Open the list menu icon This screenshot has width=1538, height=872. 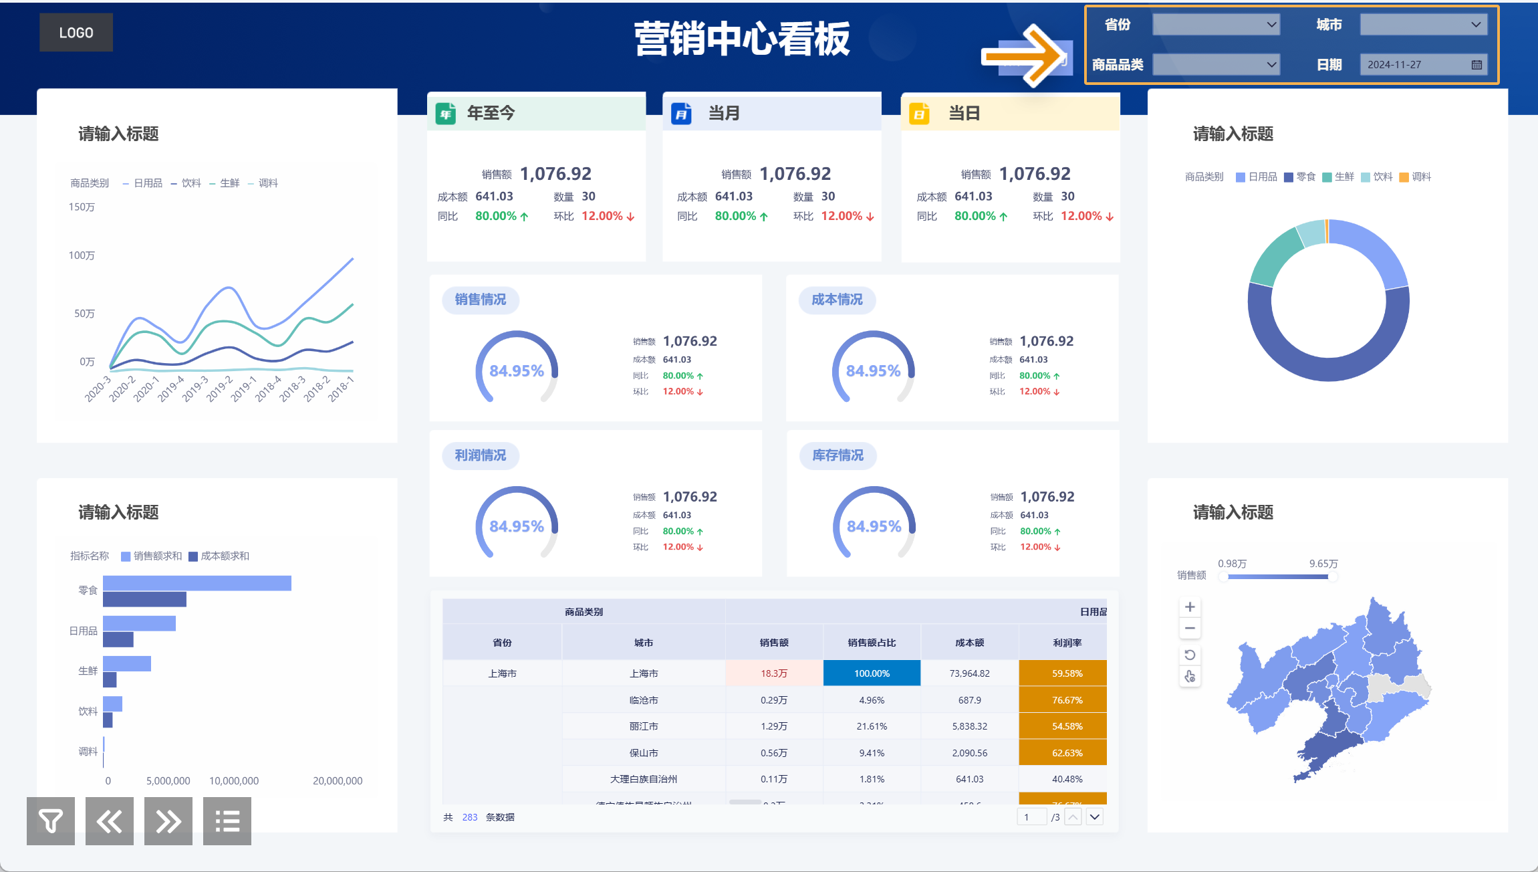pos(227,821)
